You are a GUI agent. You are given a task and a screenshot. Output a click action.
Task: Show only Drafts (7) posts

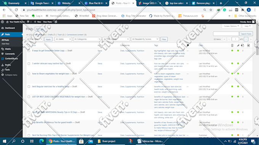(51, 35)
